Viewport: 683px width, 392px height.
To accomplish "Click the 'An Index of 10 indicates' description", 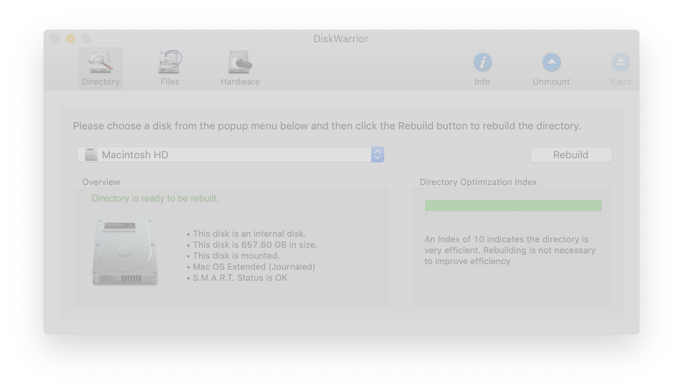I will (x=510, y=250).
